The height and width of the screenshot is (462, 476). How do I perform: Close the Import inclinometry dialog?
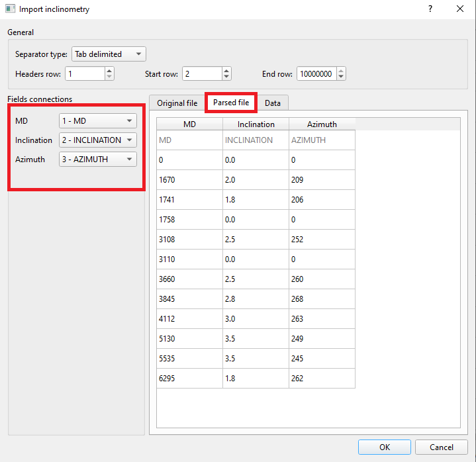(x=460, y=9)
